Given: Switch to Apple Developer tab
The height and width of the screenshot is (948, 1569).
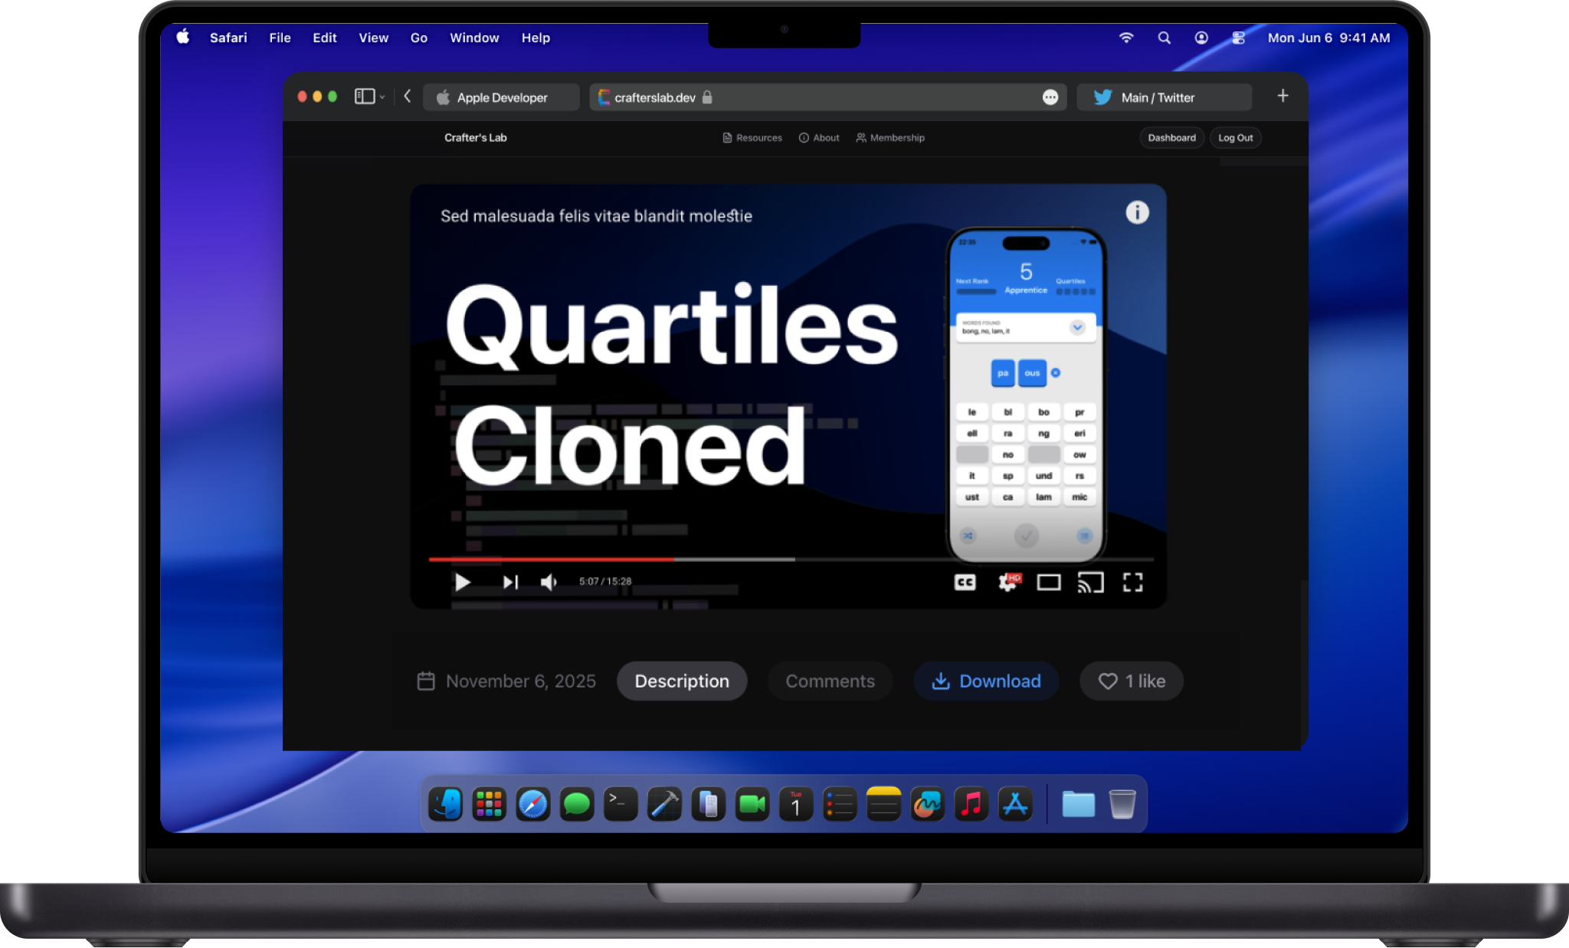Looking at the screenshot, I should [x=501, y=97].
